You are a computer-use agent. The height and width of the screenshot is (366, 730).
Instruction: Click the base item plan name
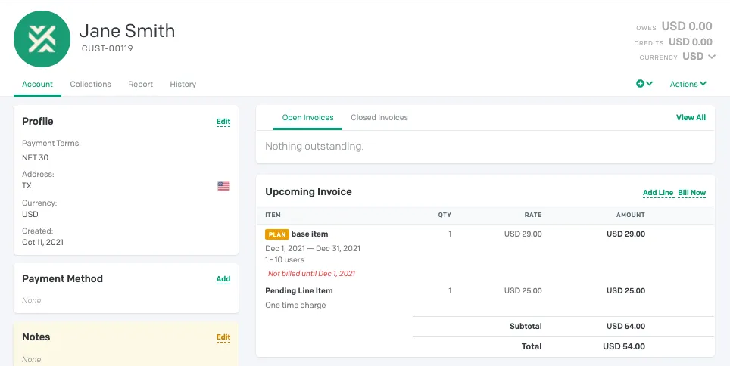click(x=310, y=234)
